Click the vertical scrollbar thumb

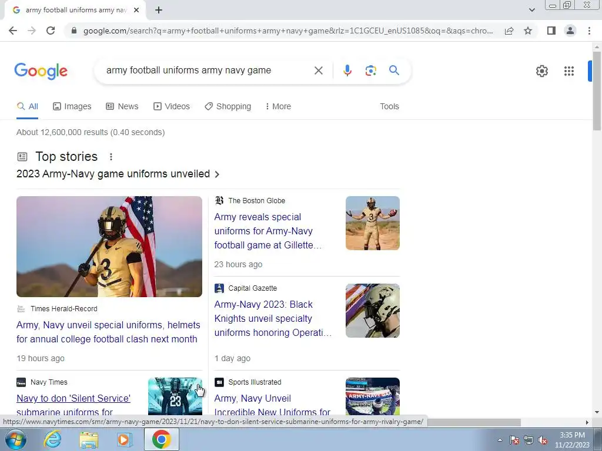[x=597, y=91]
